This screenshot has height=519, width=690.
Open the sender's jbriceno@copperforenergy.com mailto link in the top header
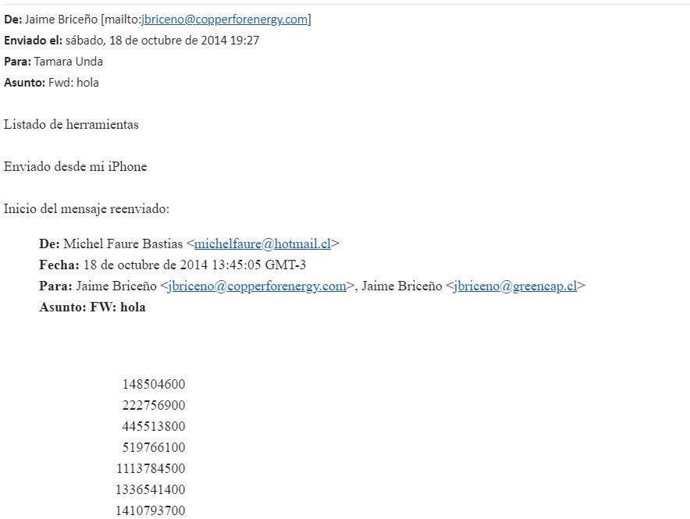coord(225,20)
